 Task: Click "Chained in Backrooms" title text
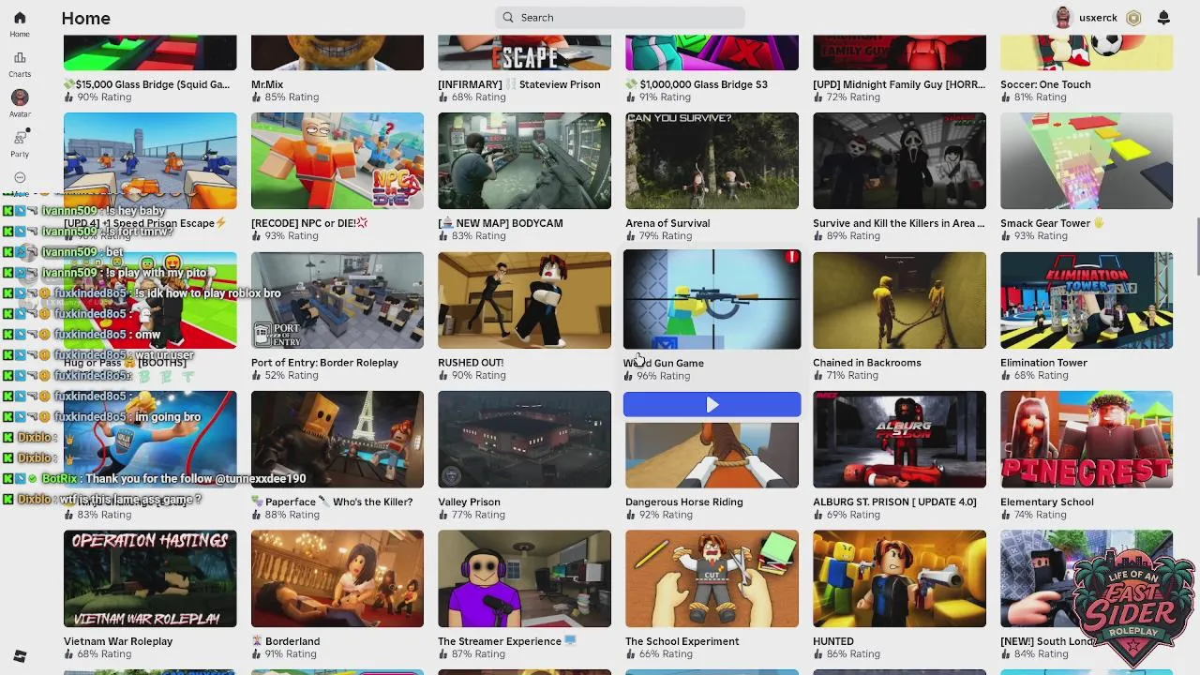(x=866, y=363)
